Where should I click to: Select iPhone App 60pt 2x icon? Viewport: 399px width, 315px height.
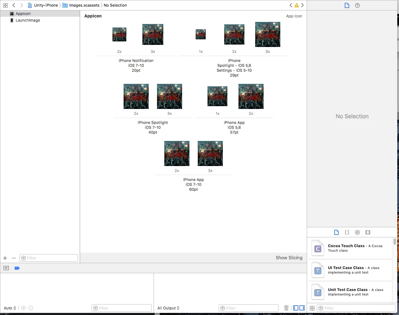coord(177,153)
